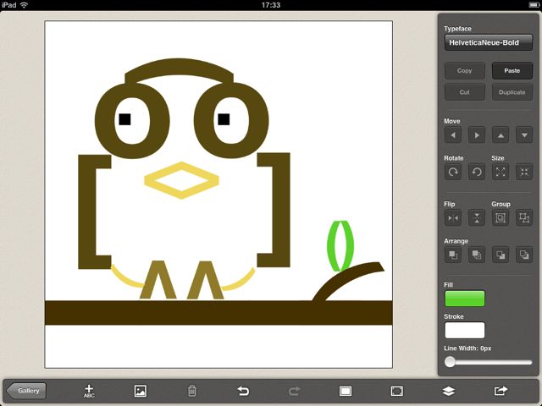Open the share export icon
This screenshot has height=406, width=542.
click(501, 391)
